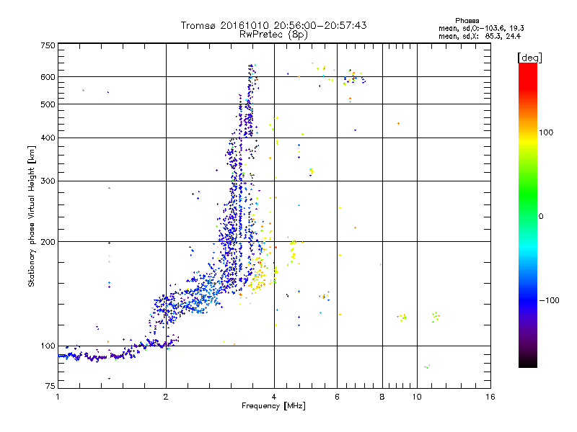Click the y-axis tick label '200'
577x432 pixels.
(48, 242)
